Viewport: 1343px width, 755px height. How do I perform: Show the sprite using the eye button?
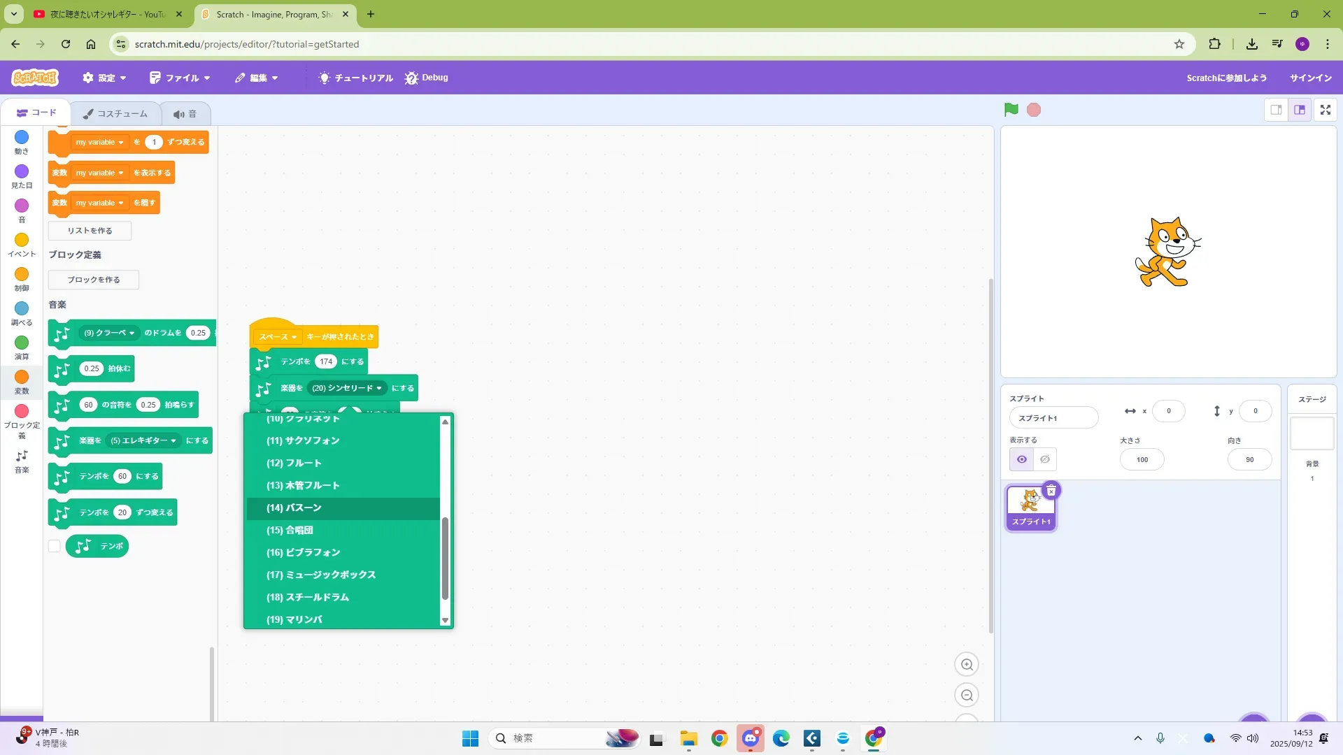[x=1021, y=459]
